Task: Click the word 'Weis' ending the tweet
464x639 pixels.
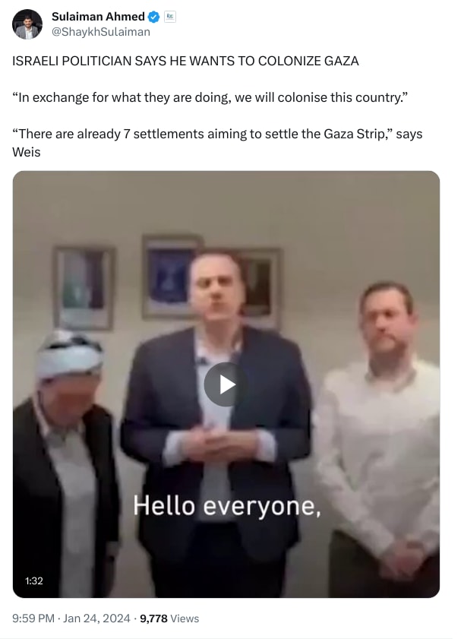Action: coord(27,152)
